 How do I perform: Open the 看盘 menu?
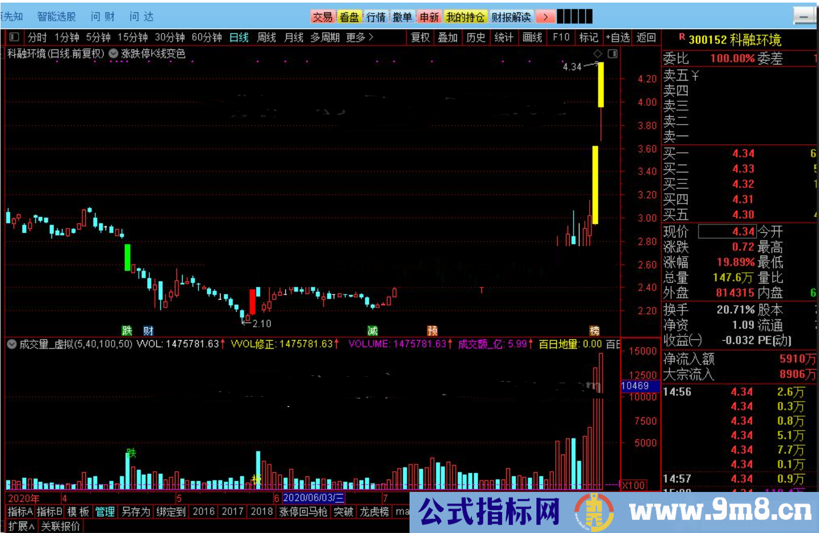[349, 17]
